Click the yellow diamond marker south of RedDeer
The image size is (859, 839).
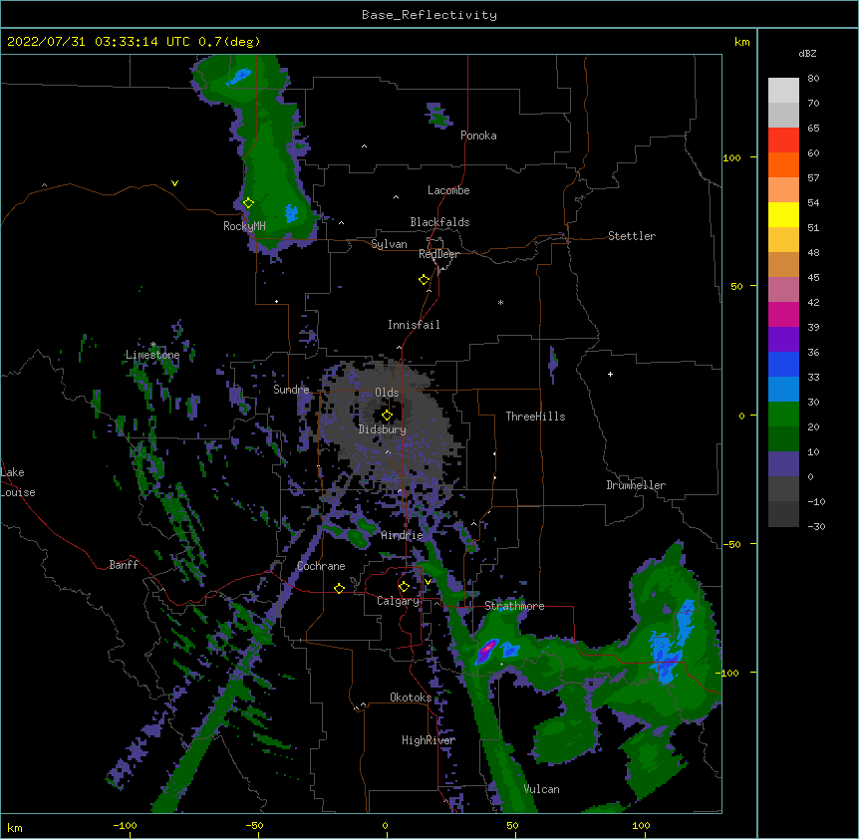tap(424, 280)
